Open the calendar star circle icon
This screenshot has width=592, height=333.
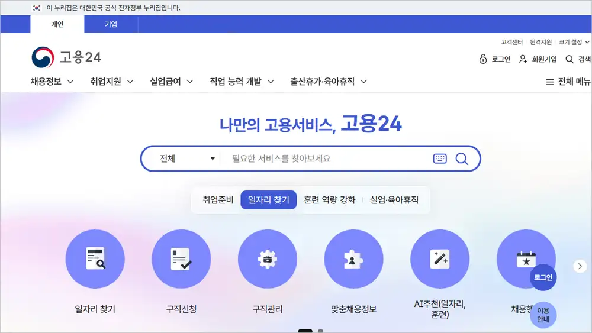click(526, 259)
